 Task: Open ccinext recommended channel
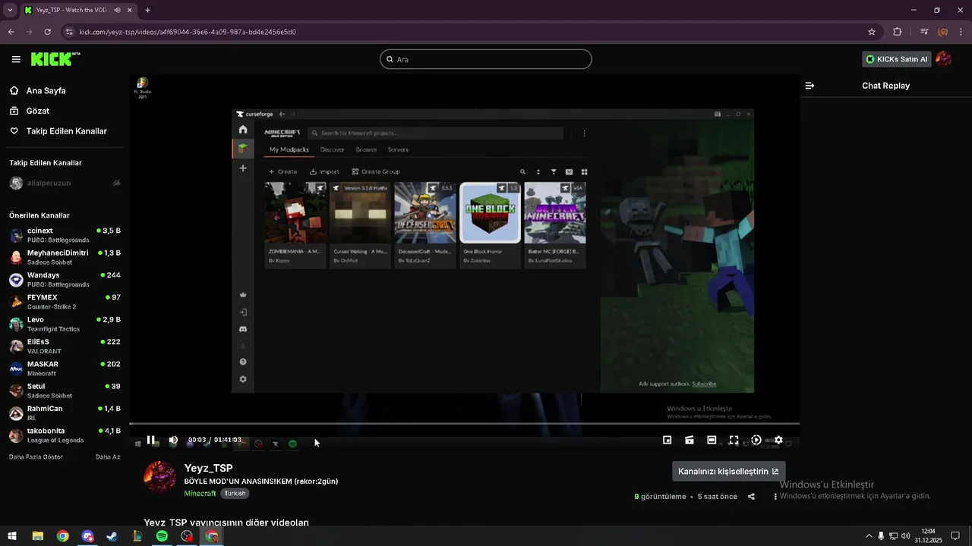click(65, 235)
